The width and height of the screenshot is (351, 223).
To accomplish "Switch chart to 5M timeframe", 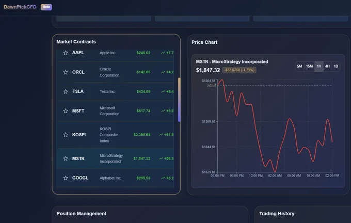I will (x=299, y=66).
